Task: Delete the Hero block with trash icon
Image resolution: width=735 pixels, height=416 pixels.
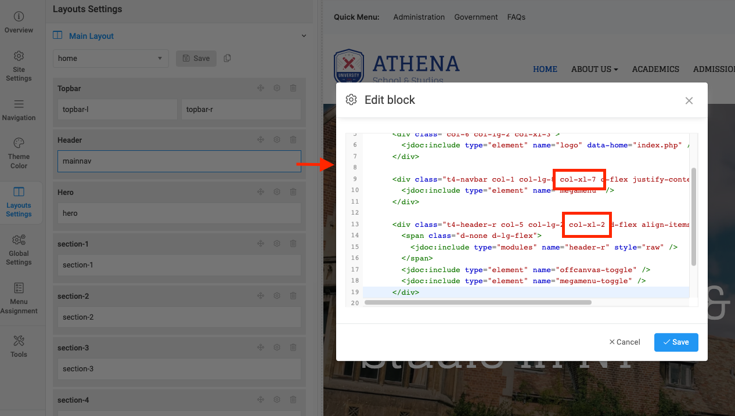Action: [293, 192]
